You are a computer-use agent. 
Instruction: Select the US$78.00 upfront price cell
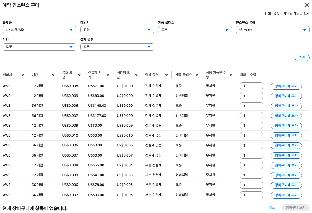pos(96,185)
